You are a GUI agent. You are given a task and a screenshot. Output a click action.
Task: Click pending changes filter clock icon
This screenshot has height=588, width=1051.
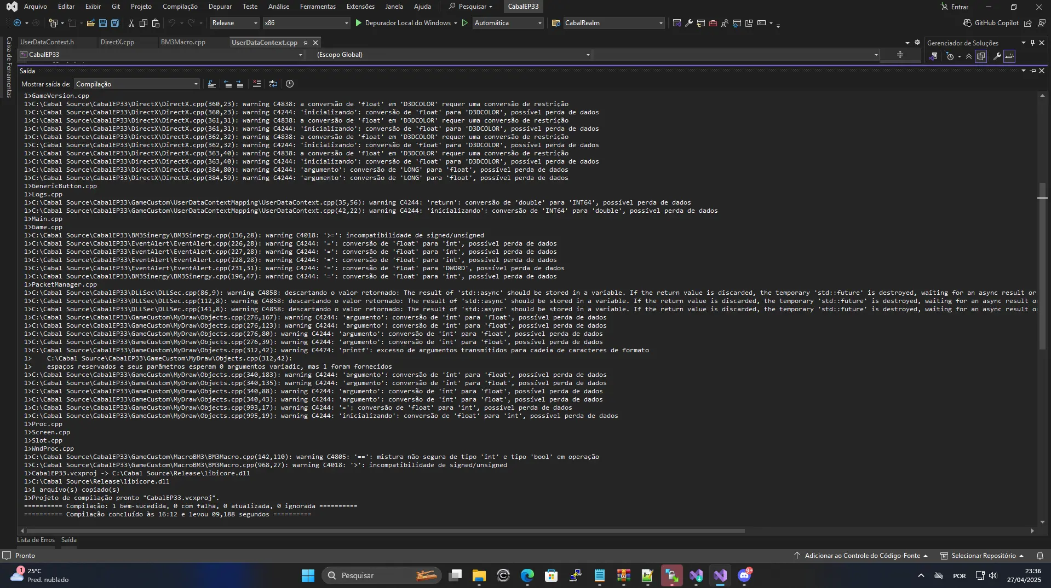(950, 56)
